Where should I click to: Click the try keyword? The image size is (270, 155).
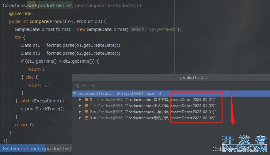tap(18, 37)
